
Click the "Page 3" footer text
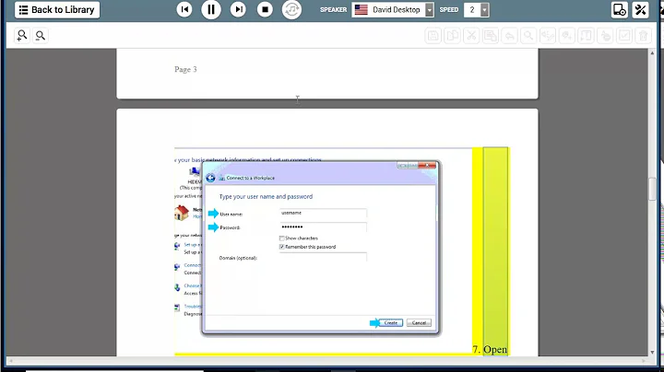pyautogui.click(x=185, y=69)
